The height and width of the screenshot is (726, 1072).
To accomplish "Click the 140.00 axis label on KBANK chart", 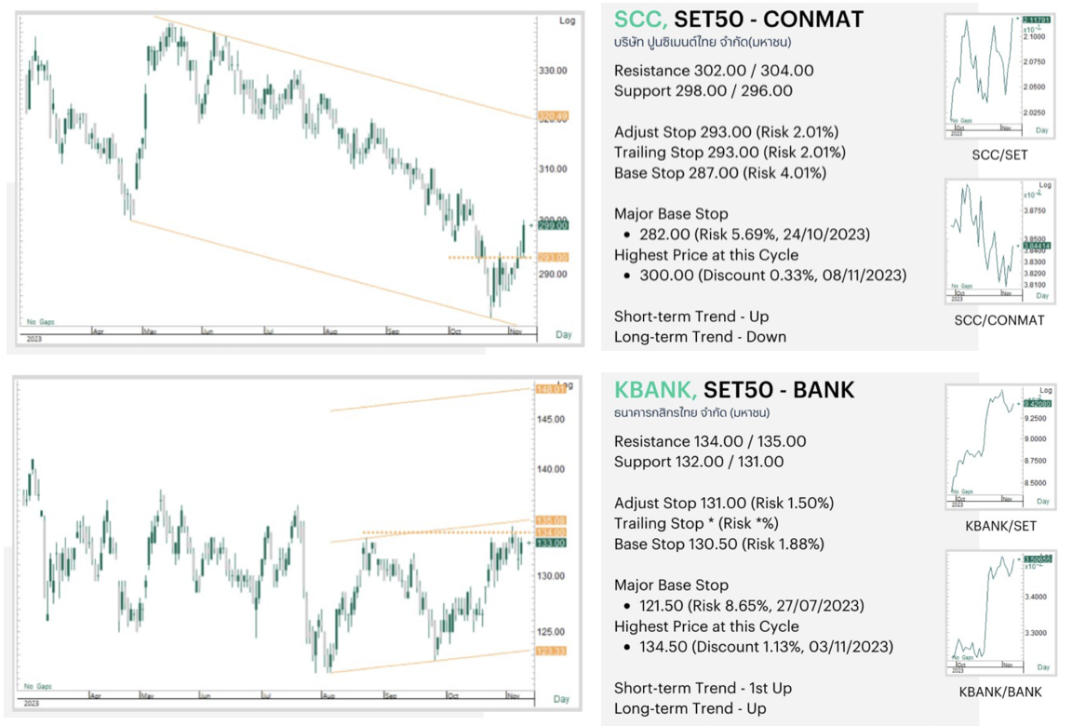I will pos(551,469).
